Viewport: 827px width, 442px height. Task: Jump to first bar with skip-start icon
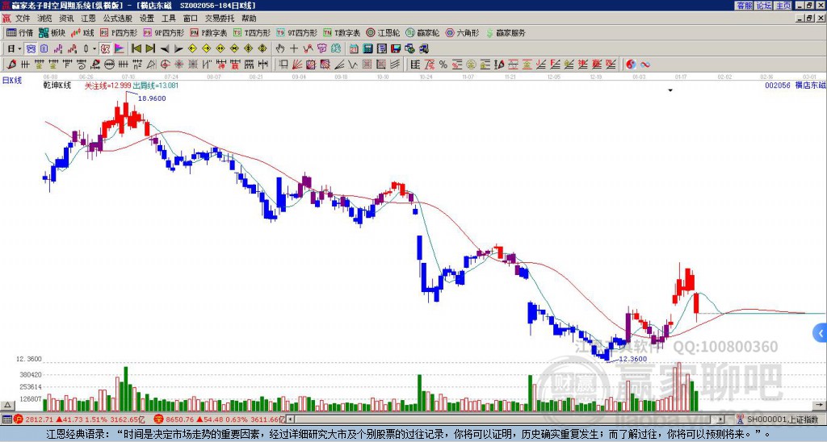(136, 49)
